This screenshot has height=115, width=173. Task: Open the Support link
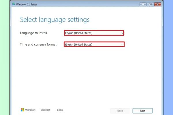pos(45,110)
